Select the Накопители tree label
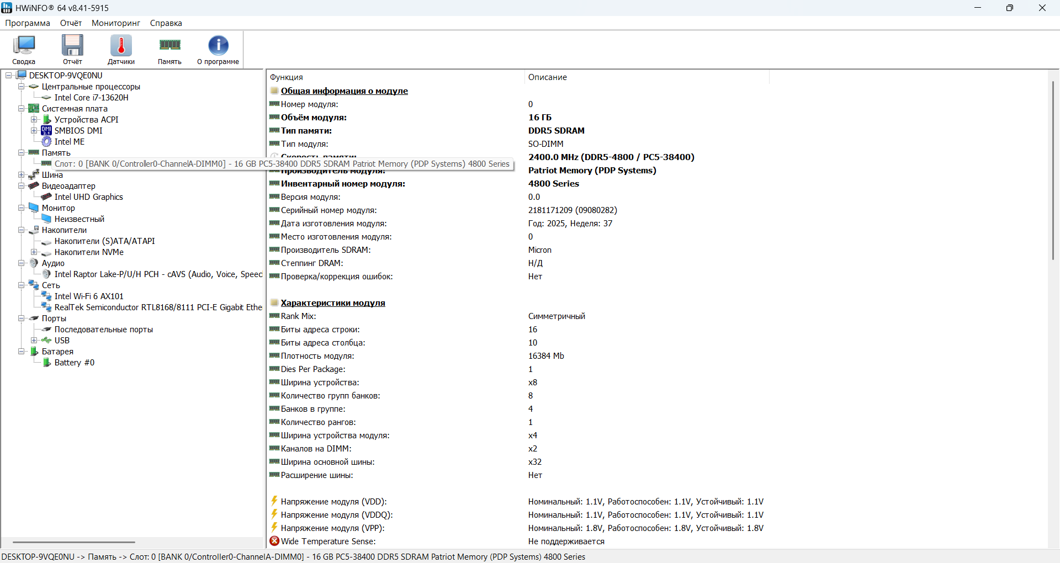The image size is (1060, 563). coord(64,230)
